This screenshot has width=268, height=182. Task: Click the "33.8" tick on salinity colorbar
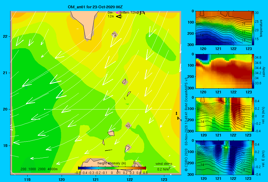258,83
